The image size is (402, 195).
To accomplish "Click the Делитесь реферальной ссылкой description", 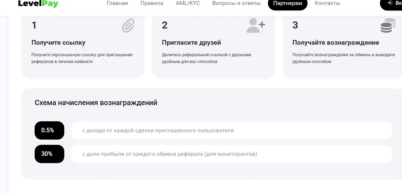I will click(206, 58).
